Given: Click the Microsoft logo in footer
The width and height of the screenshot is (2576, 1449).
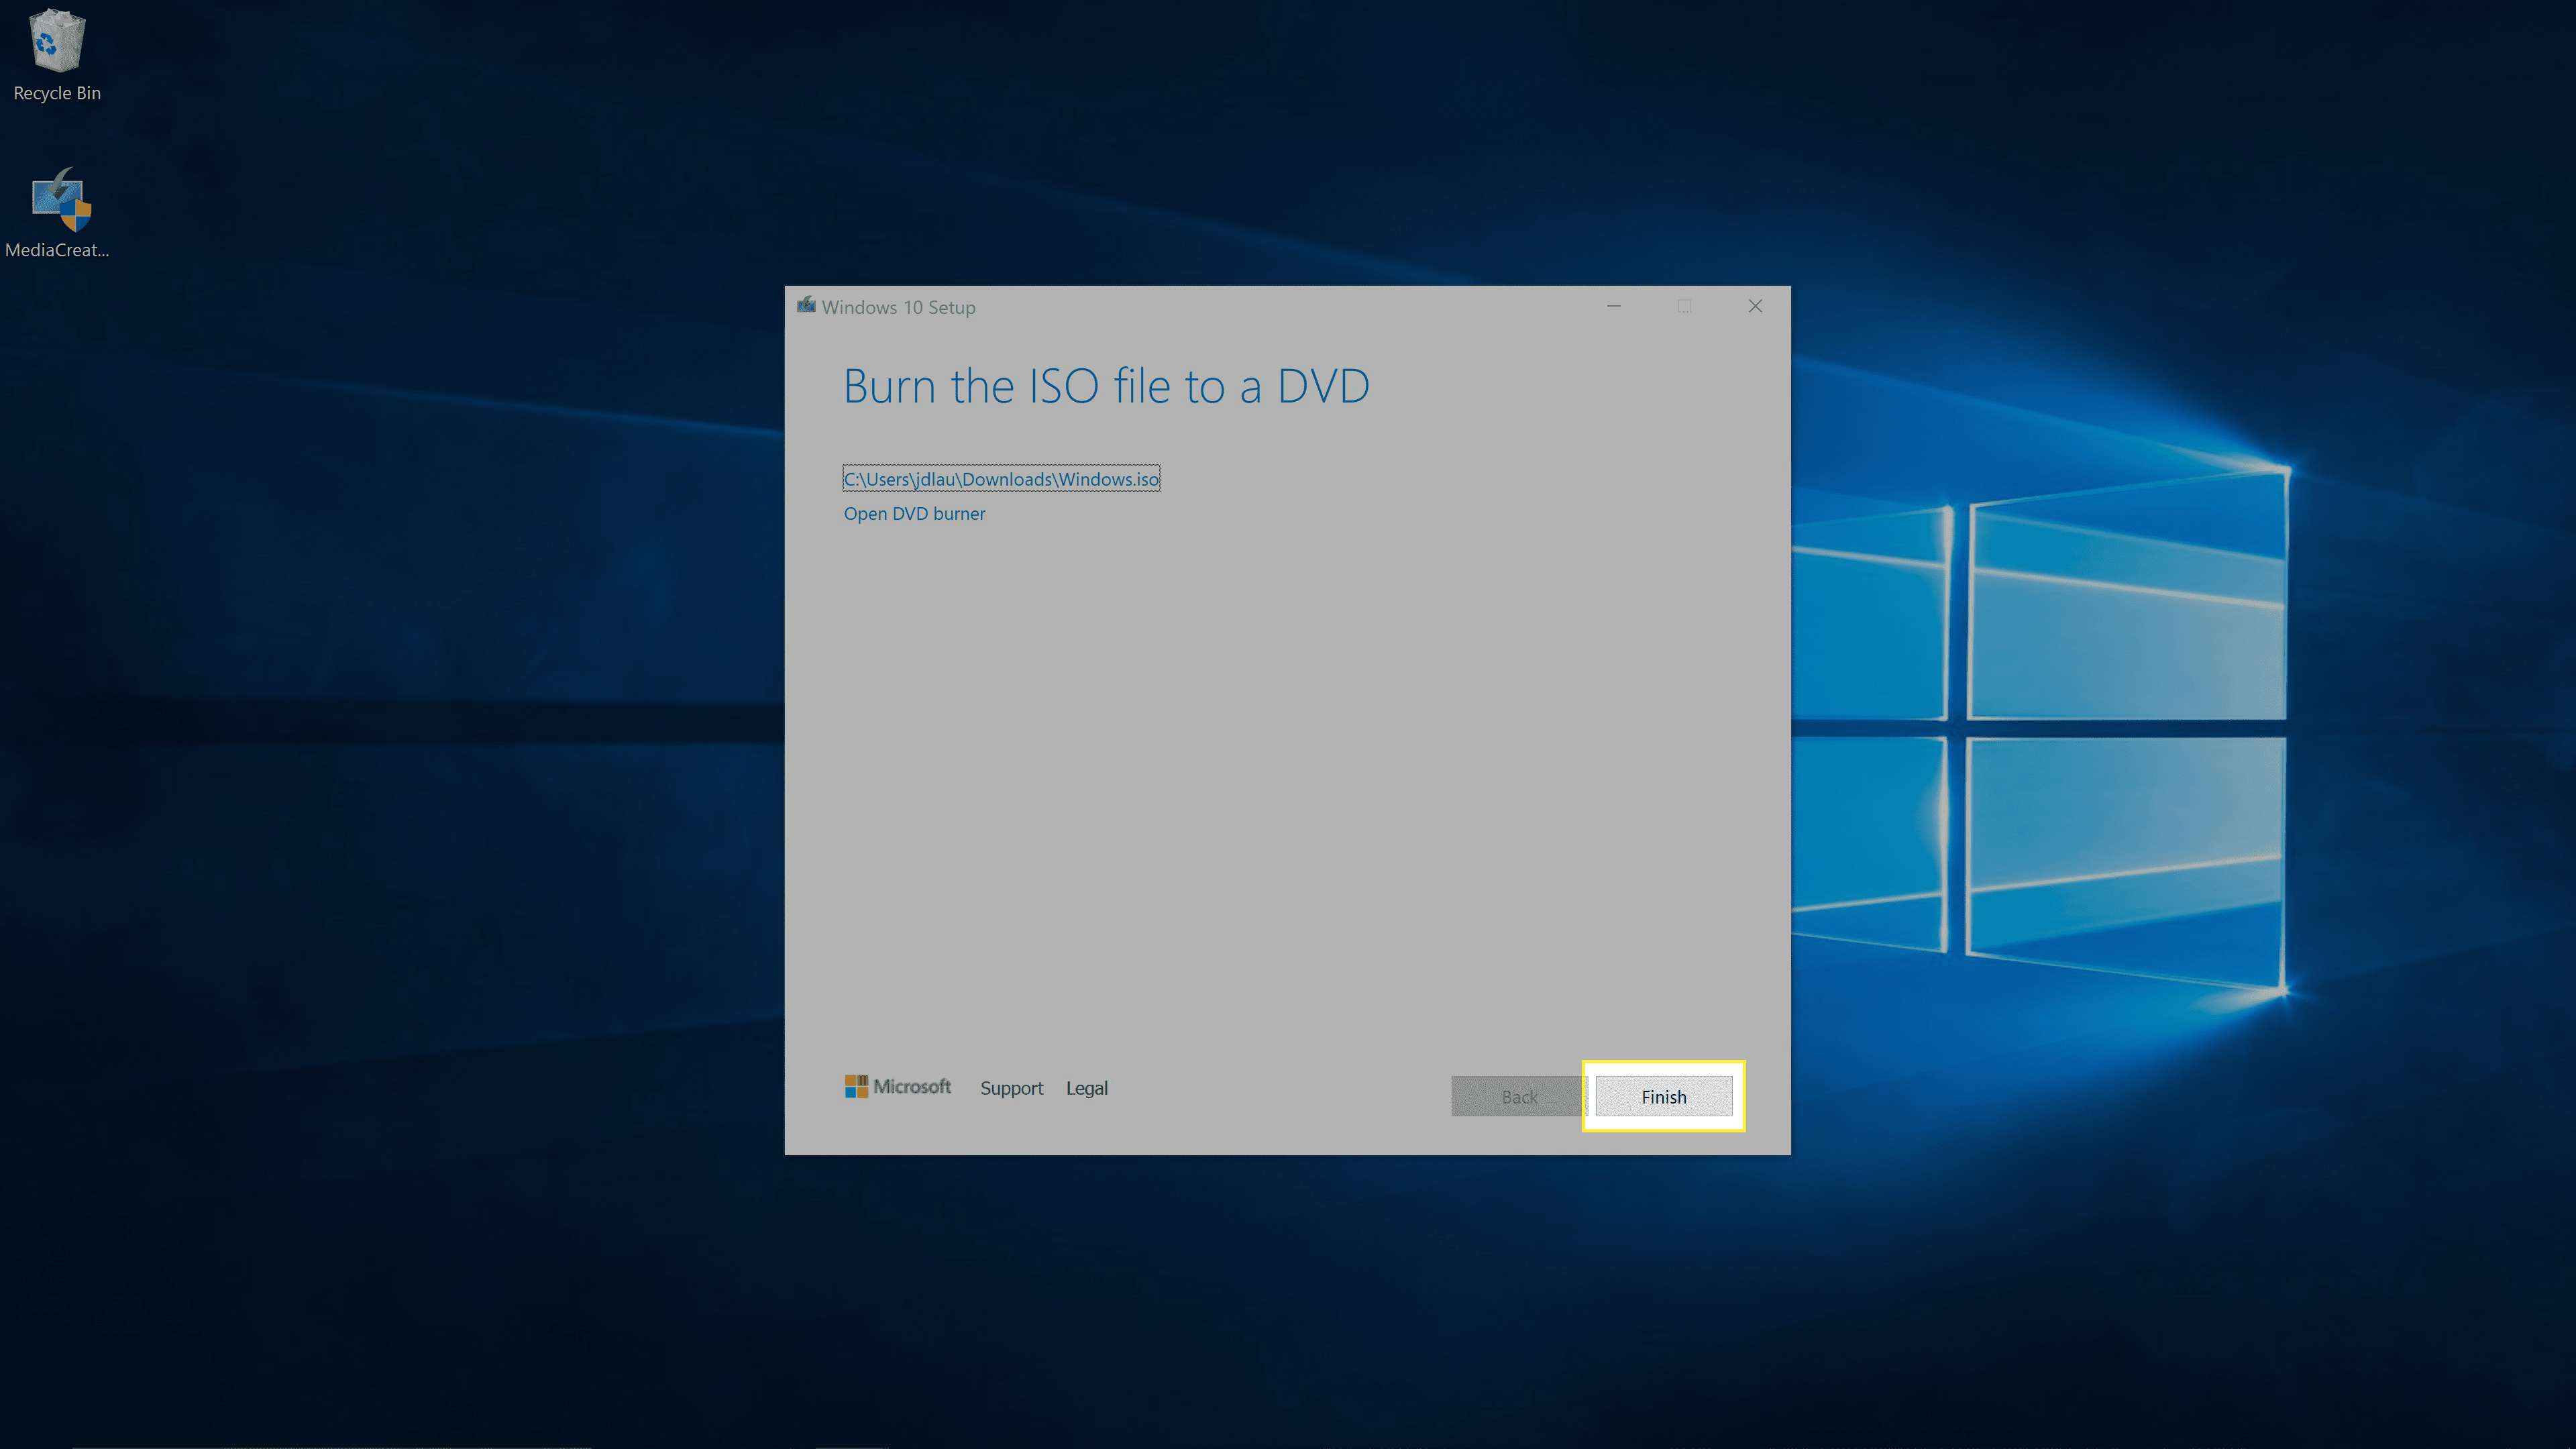Looking at the screenshot, I should [x=896, y=1086].
